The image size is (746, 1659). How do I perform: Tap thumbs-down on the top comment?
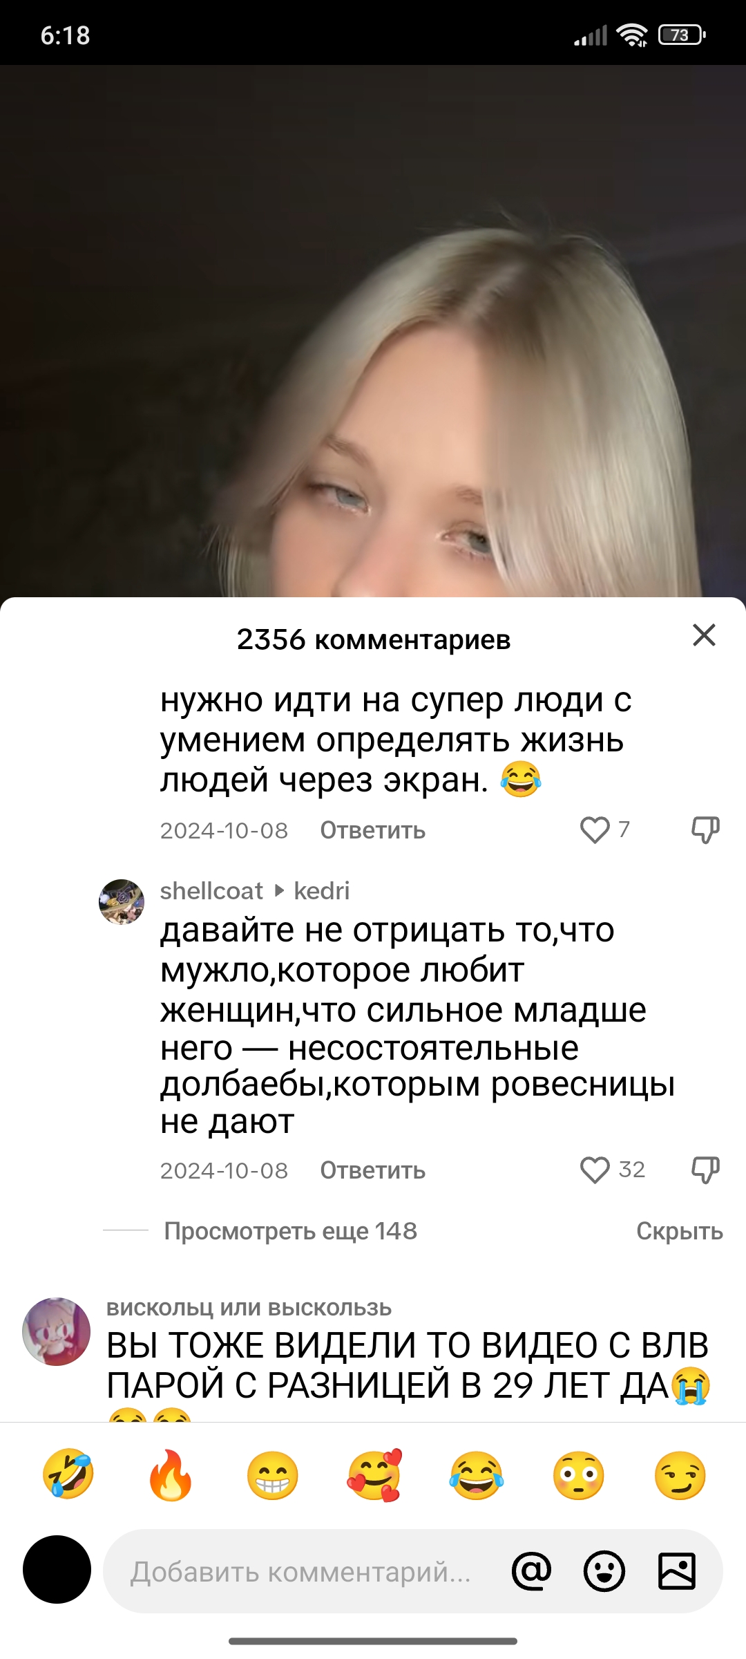(x=705, y=830)
